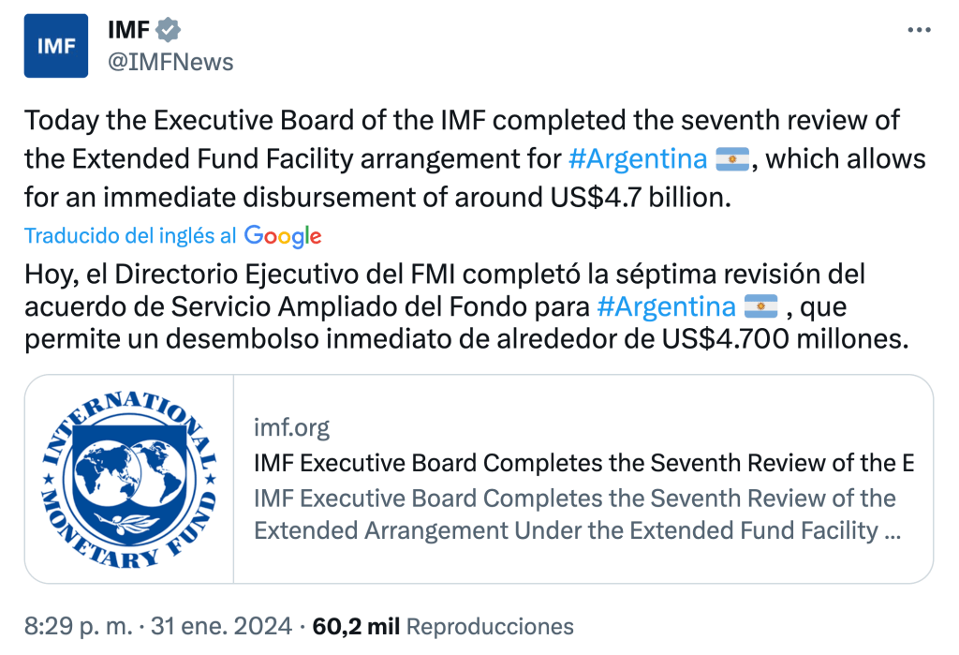The width and height of the screenshot is (959, 655).
Task: Click the IMF profile avatar
Action: coord(56,45)
